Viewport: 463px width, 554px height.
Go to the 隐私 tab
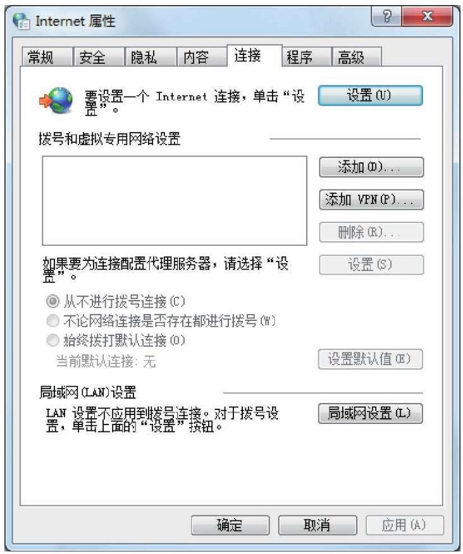click(150, 57)
